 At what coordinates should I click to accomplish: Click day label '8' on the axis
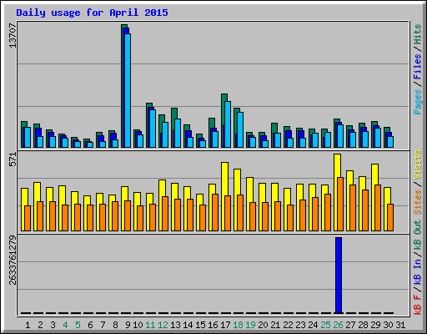click(115, 325)
